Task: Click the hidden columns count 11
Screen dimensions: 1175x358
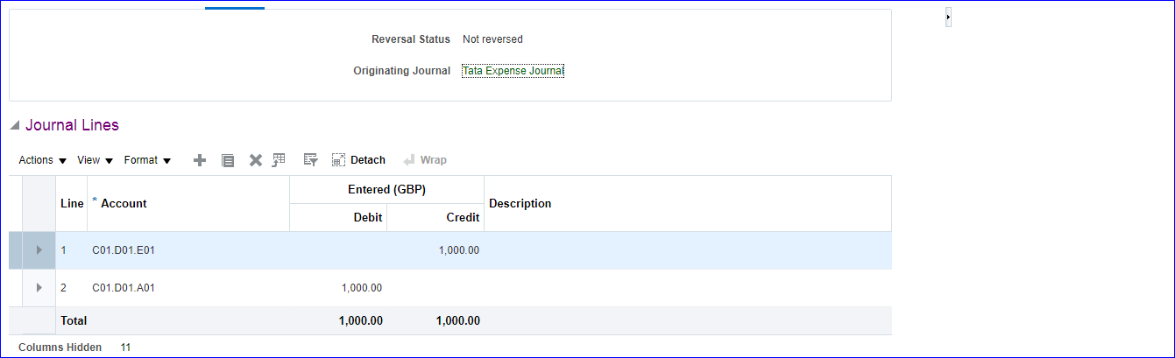Action: tap(125, 347)
